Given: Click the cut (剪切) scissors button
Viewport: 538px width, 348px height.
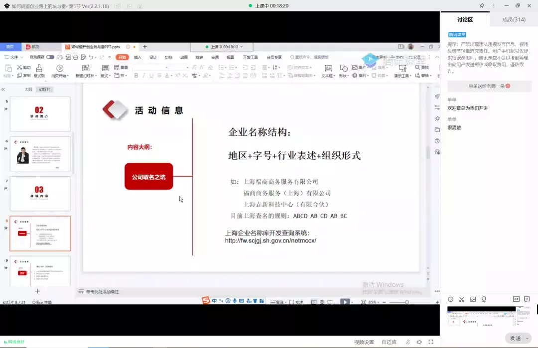Looking at the screenshot, I should coord(24,68).
